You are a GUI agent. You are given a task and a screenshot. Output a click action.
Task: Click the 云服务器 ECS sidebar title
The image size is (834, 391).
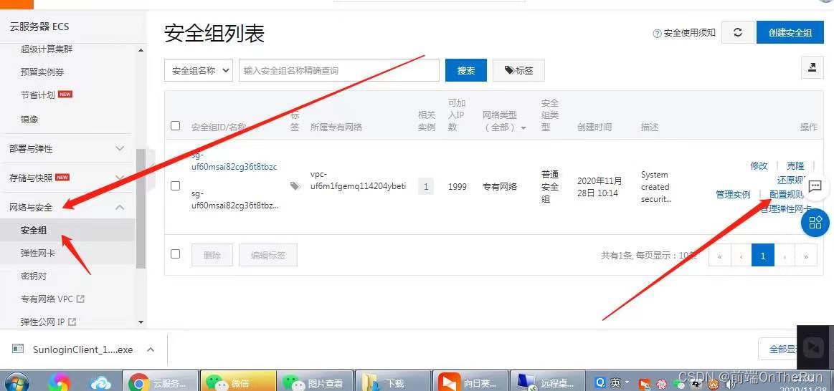click(x=39, y=26)
